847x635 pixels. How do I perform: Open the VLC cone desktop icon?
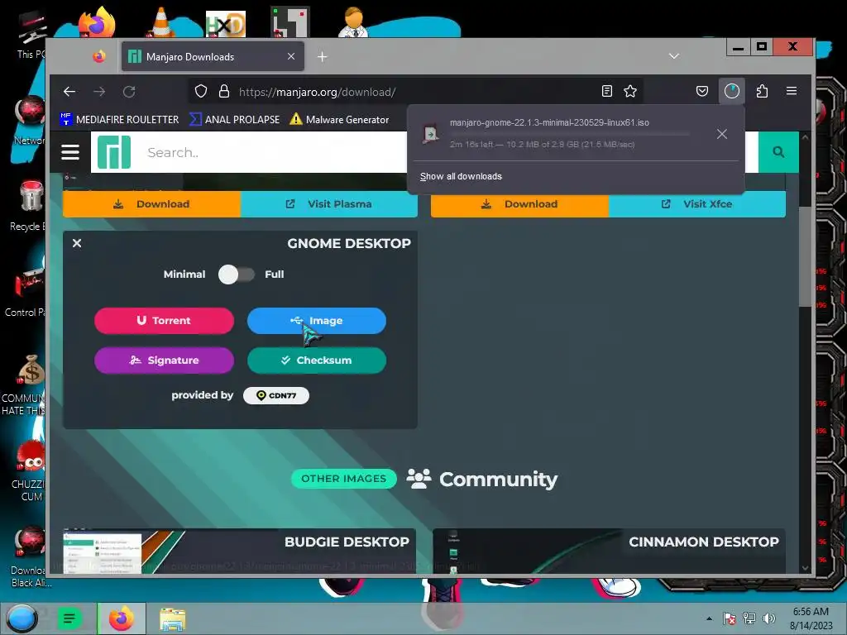pos(161,21)
